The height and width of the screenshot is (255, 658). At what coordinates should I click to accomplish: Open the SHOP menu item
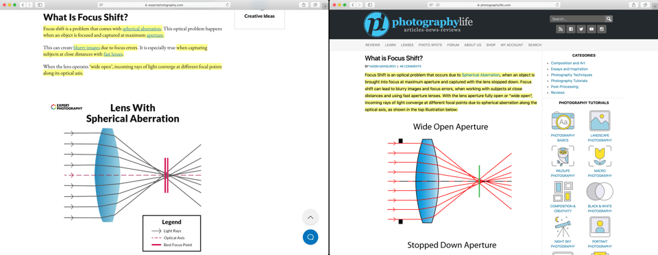[491, 45]
